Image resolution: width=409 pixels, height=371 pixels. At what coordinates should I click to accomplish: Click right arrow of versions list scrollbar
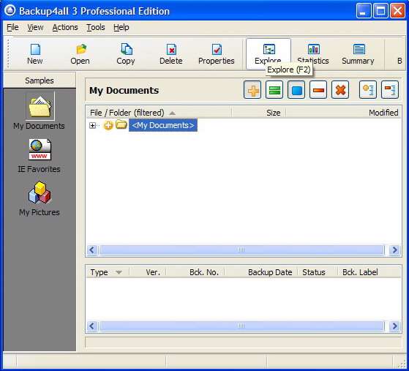(x=395, y=326)
